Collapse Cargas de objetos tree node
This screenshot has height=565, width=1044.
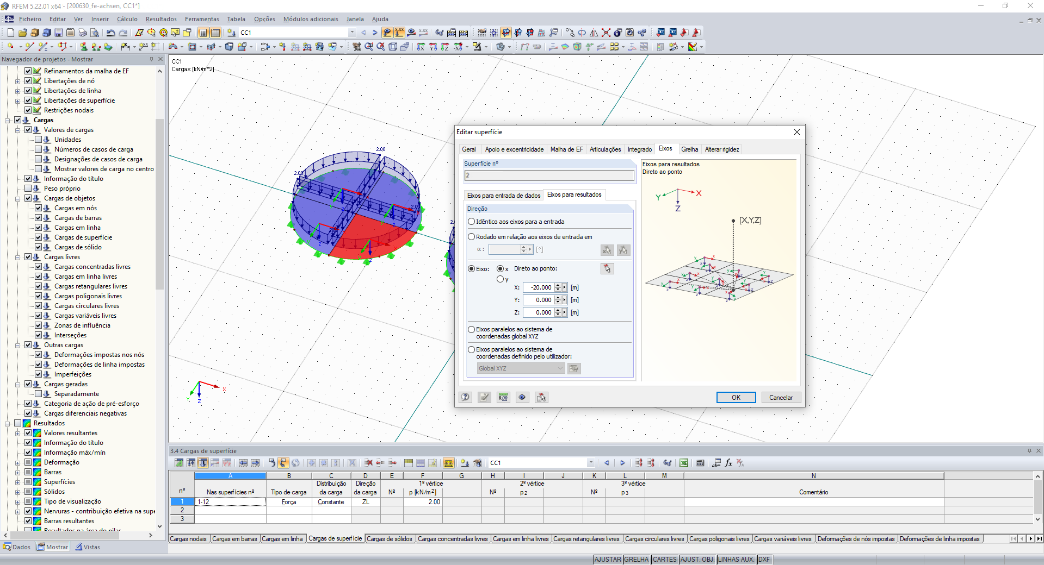[18, 198]
